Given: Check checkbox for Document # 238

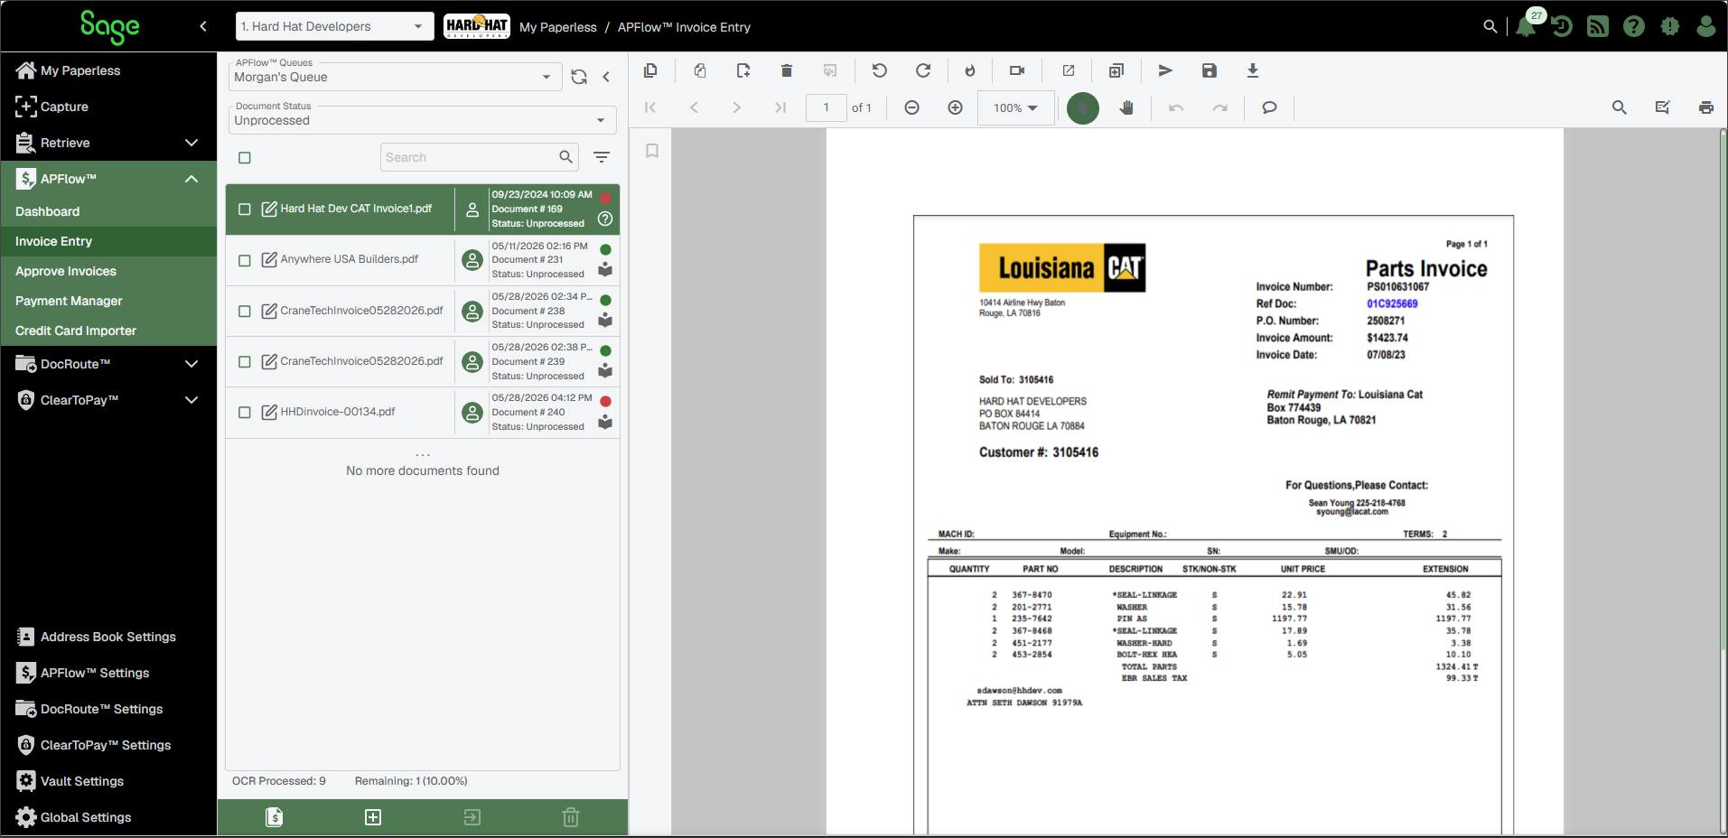Looking at the screenshot, I should click(244, 311).
